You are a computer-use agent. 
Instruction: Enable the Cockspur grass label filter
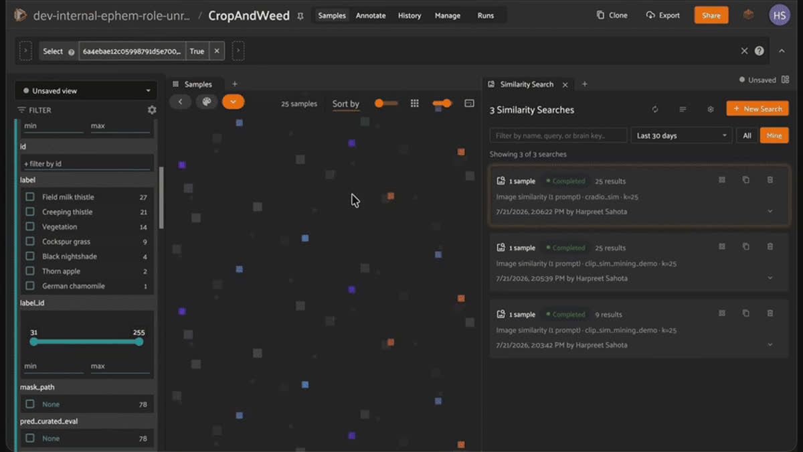coord(30,241)
